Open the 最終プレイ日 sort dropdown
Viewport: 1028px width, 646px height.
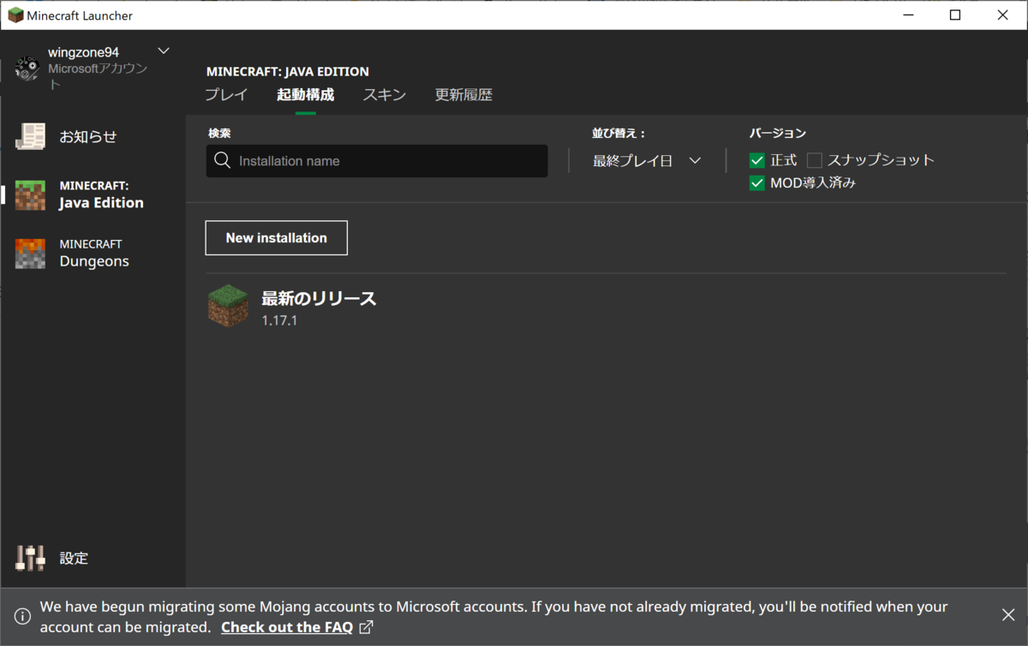(x=645, y=160)
